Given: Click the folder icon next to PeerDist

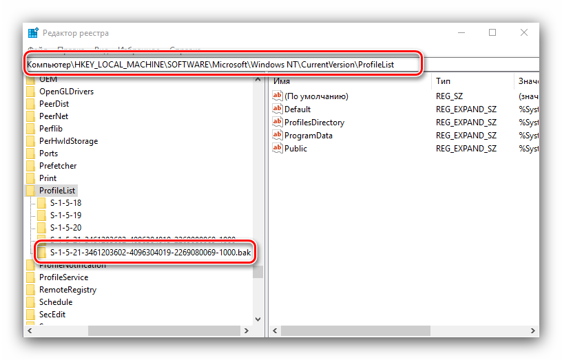Looking at the screenshot, I should (31, 104).
